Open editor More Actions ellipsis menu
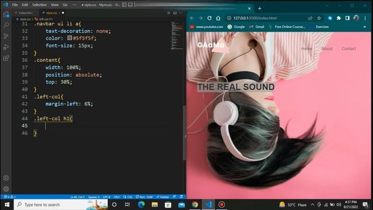The width and height of the screenshot is (373, 210). (181, 13)
